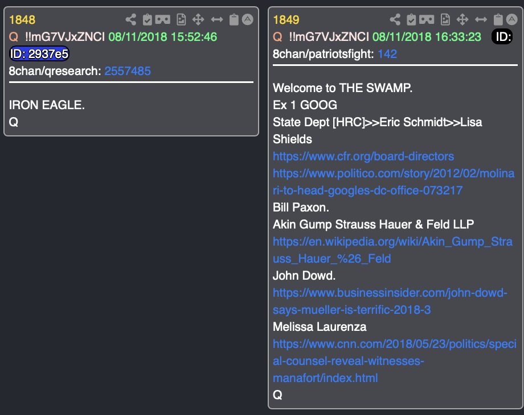
Task: Click the share icon on post 1848
Action: (x=130, y=20)
